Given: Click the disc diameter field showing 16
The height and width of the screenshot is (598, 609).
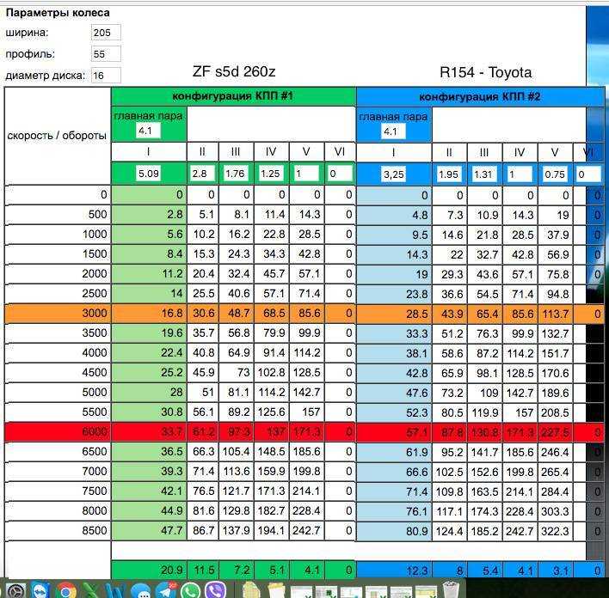Looking at the screenshot, I should point(106,76).
